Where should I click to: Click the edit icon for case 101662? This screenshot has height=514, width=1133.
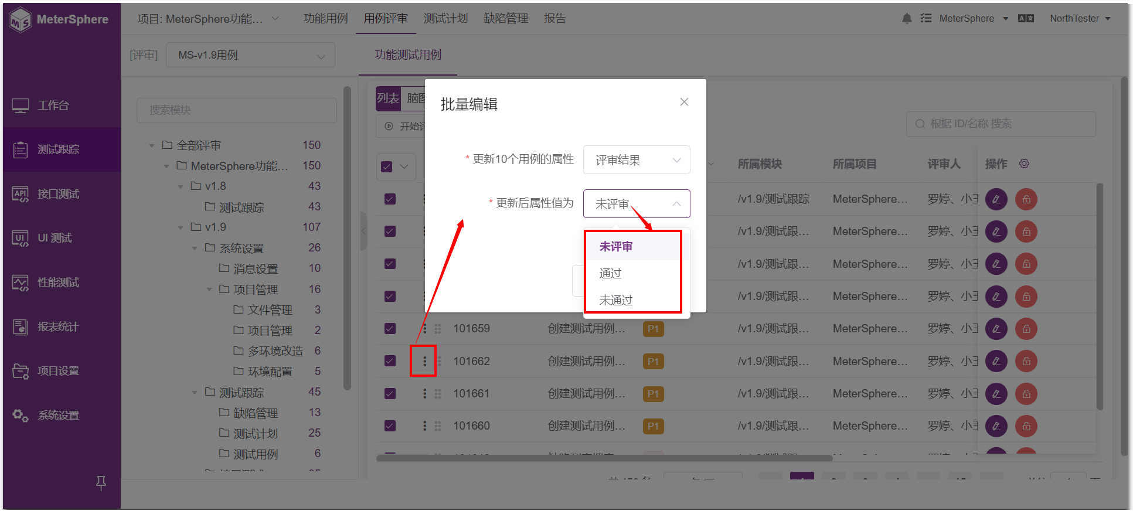996,361
